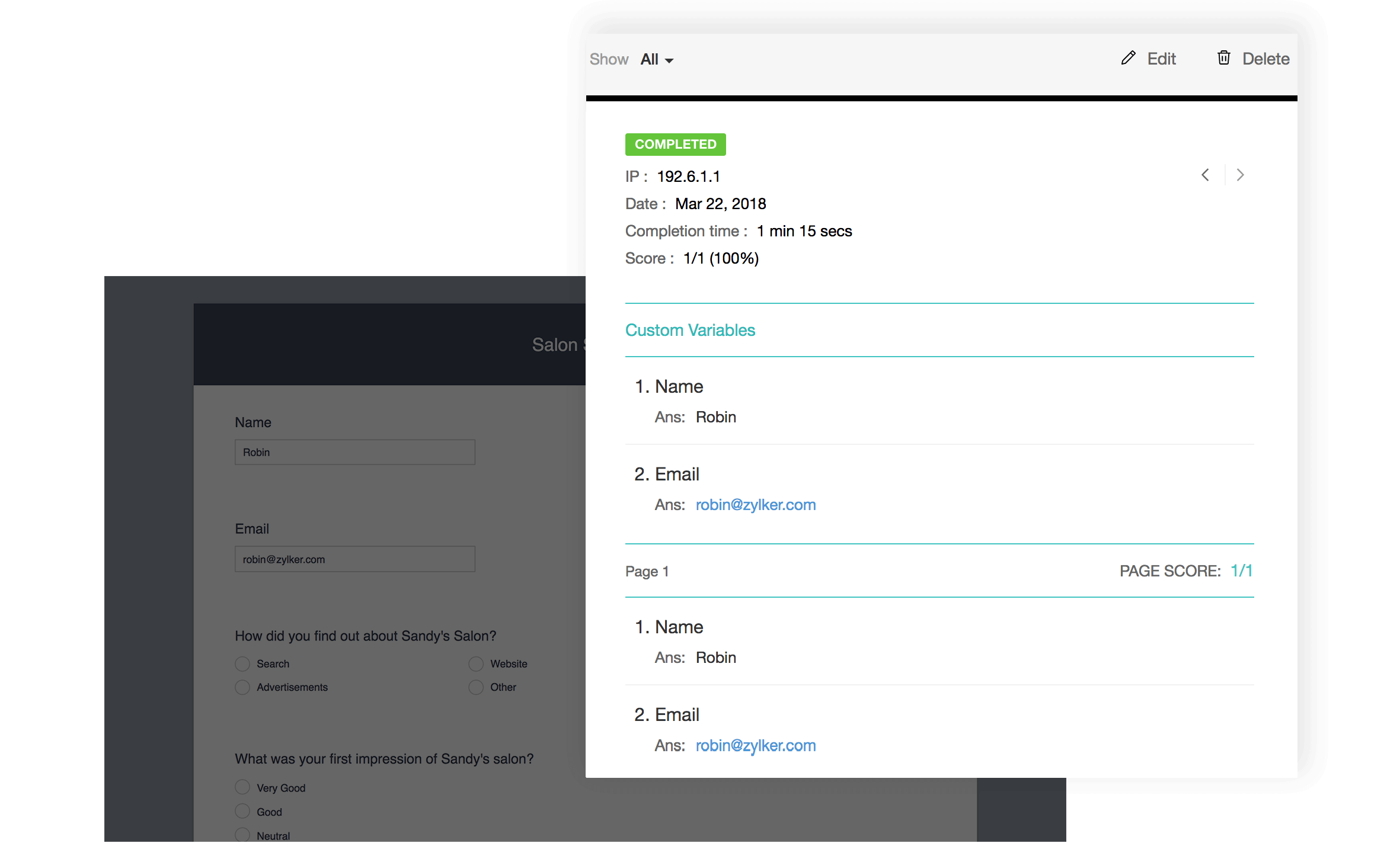1387x859 pixels.
Task: Choose the Other radio option
Action: pos(476,687)
